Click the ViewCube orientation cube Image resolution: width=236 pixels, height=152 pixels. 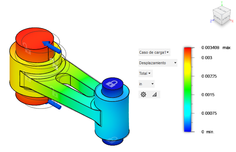point(222,15)
